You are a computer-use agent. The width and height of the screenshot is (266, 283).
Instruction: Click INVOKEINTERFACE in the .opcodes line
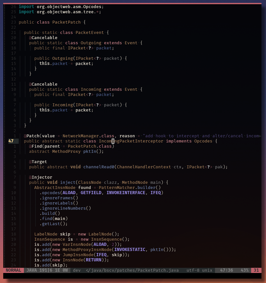click(x=126, y=193)
